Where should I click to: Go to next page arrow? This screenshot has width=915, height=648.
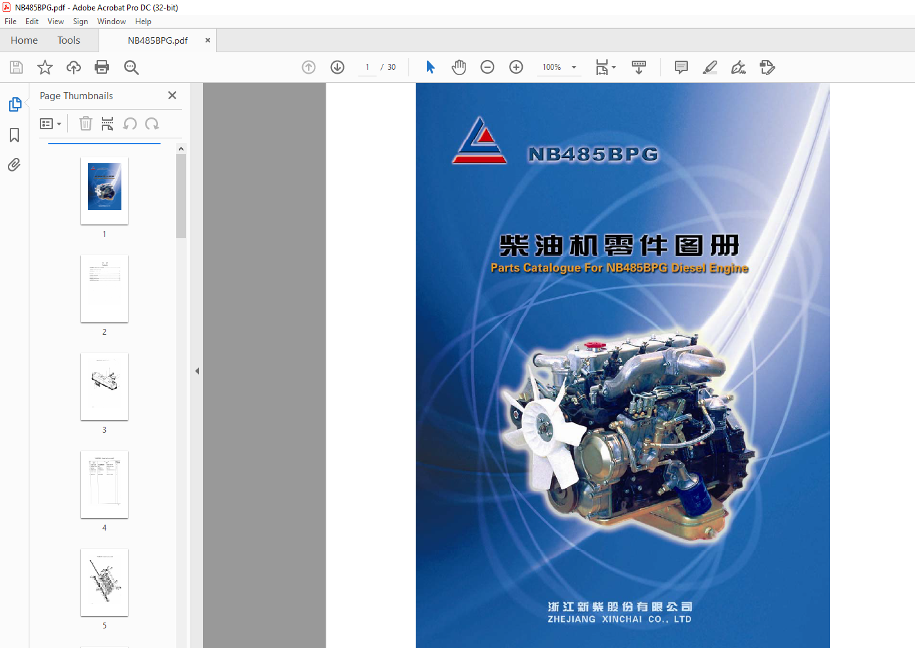[337, 67]
